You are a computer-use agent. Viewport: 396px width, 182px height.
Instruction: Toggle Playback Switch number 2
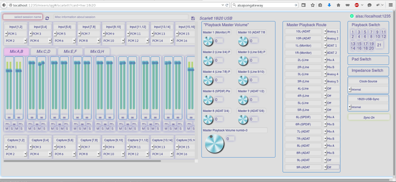tap(353, 37)
